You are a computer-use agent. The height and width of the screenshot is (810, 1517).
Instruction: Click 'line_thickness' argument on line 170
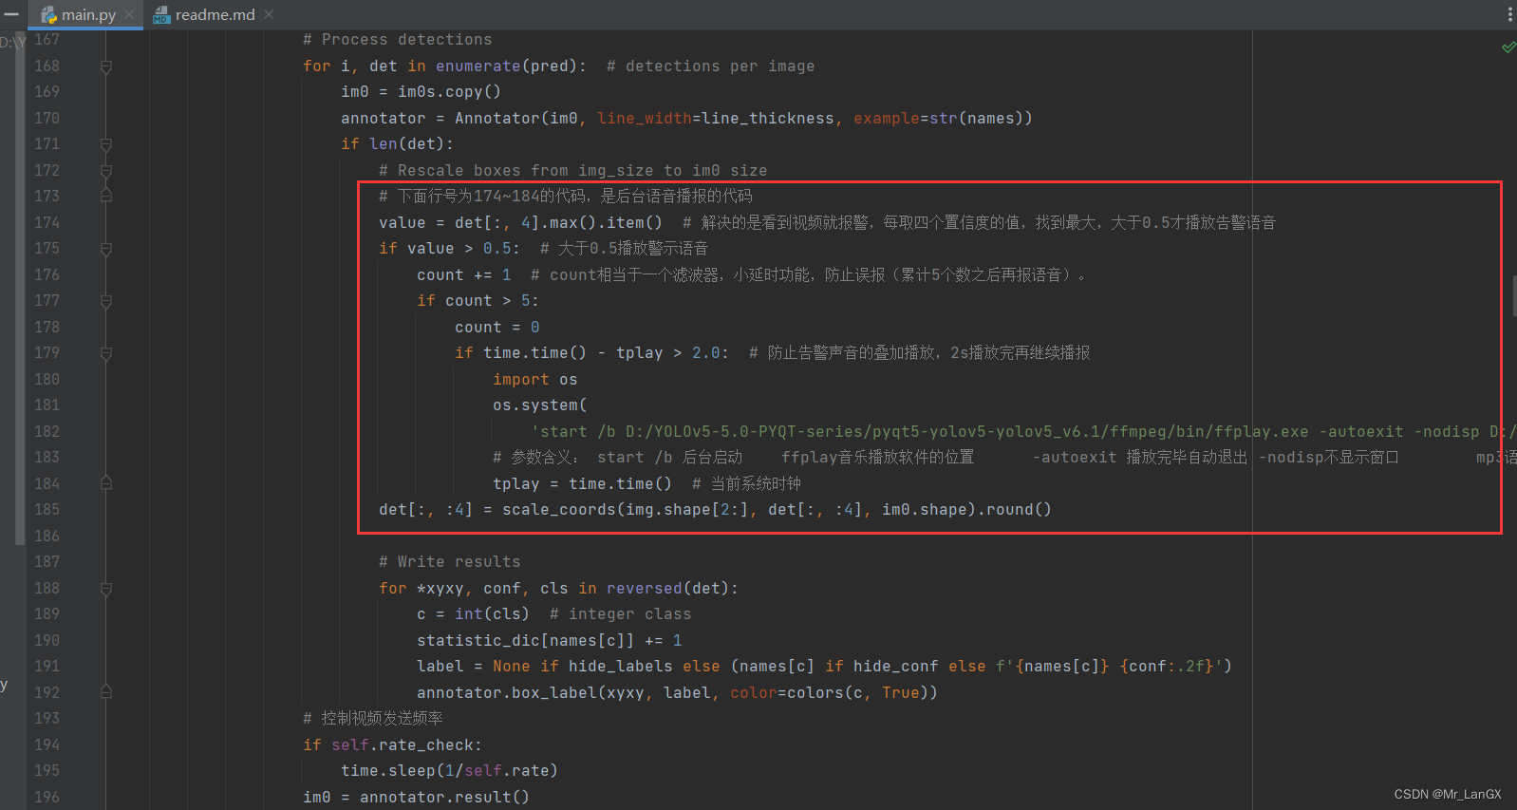[x=768, y=119]
